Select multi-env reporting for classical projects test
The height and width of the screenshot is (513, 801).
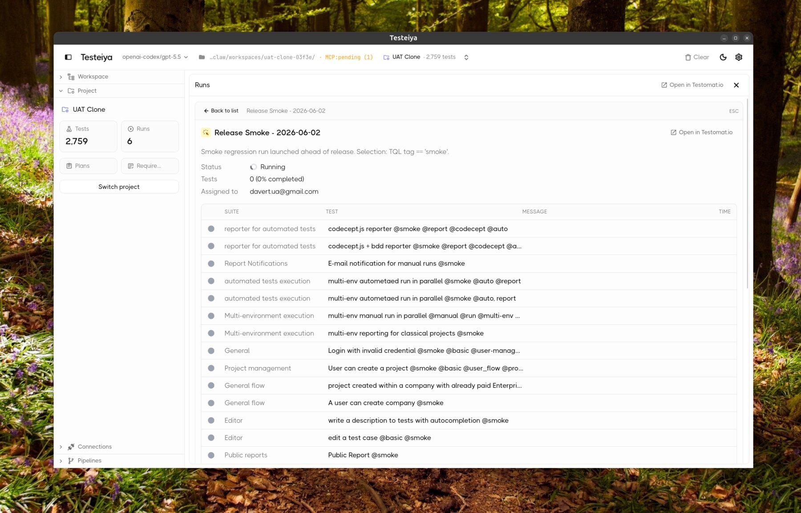point(405,333)
